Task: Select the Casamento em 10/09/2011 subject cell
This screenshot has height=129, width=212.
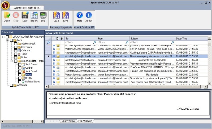Action: [152, 60]
